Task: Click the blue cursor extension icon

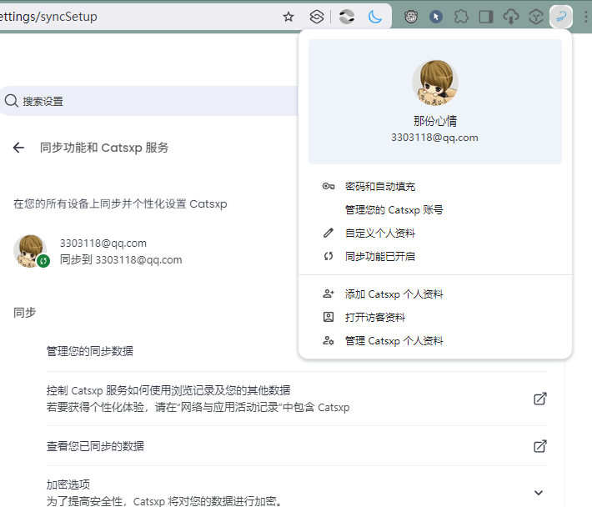Action: 436,17
